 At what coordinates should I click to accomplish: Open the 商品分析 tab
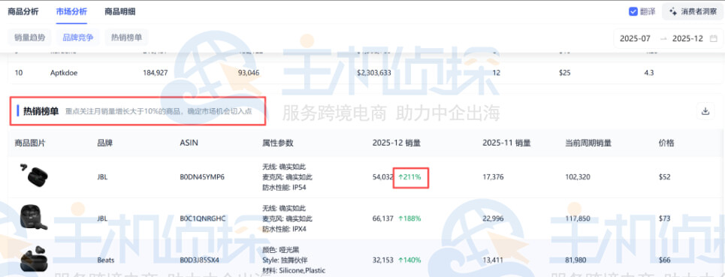23,11
